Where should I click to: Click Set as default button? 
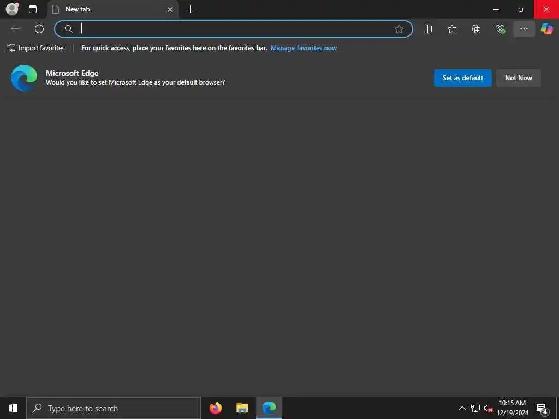[463, 77]
